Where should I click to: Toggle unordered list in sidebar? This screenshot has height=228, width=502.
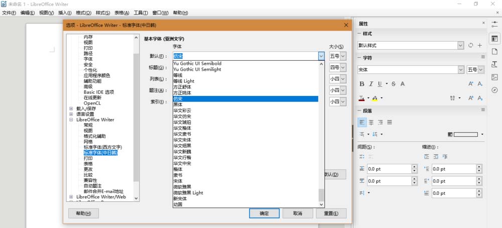coord(362,134)
